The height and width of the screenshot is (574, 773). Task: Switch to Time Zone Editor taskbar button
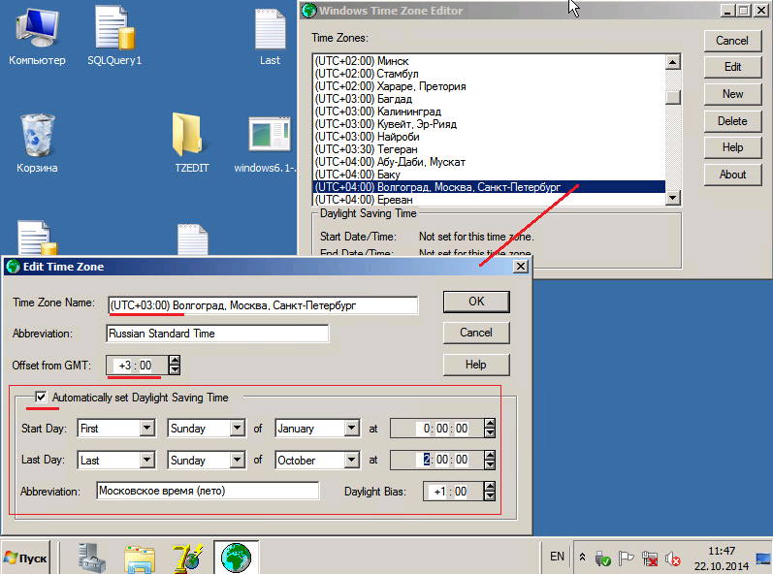[236, 558]
